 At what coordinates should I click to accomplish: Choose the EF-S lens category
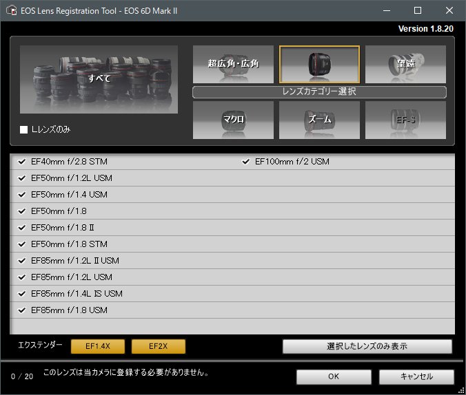coord(405,120)
